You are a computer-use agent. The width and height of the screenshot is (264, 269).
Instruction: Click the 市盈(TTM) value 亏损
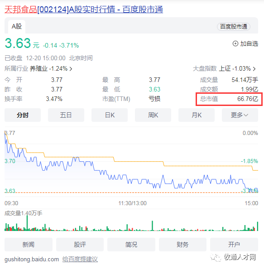click(x=154, y=99)
